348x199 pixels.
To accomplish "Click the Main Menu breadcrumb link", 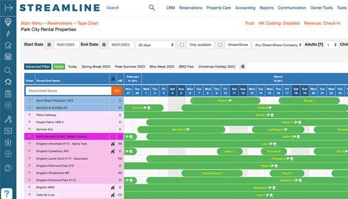I will [x=31, y=23].
